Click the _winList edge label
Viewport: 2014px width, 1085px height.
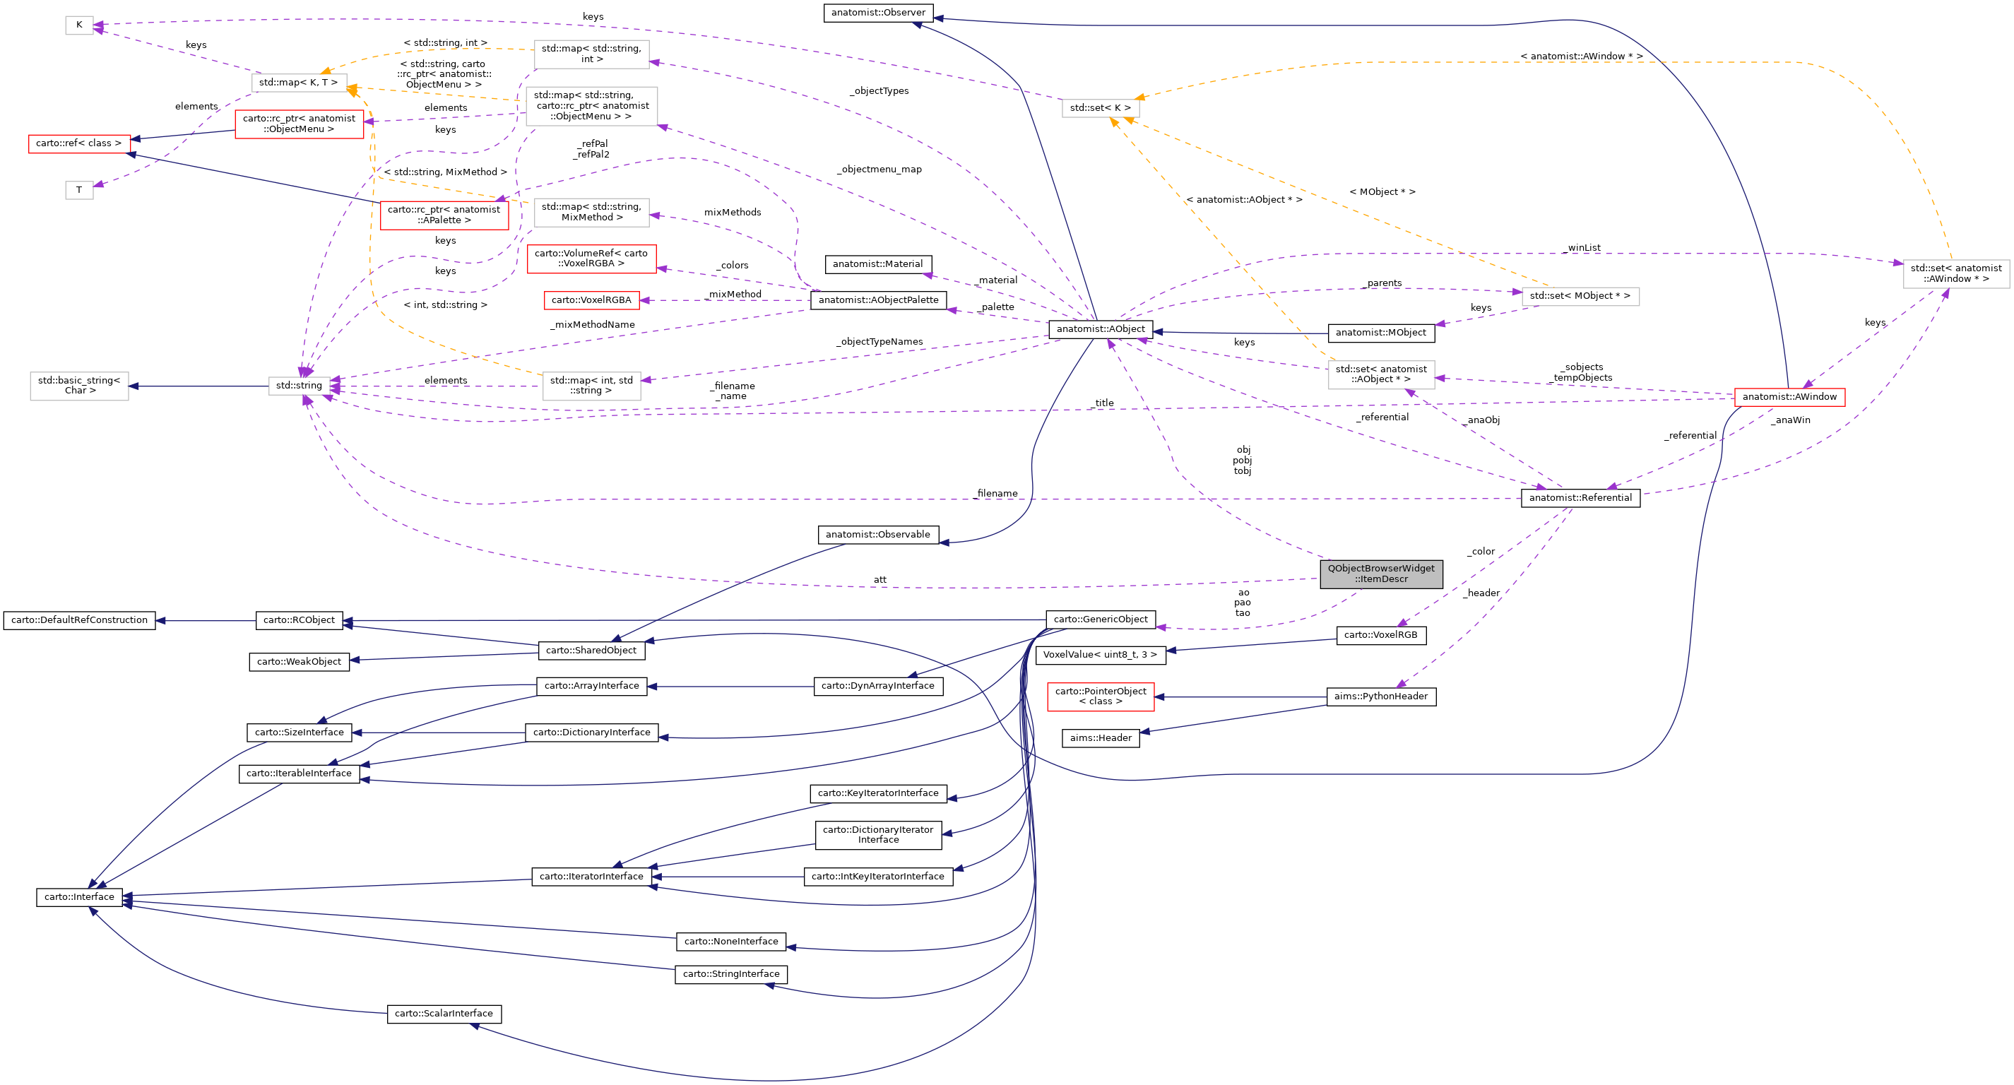[x=1582, y=248]
